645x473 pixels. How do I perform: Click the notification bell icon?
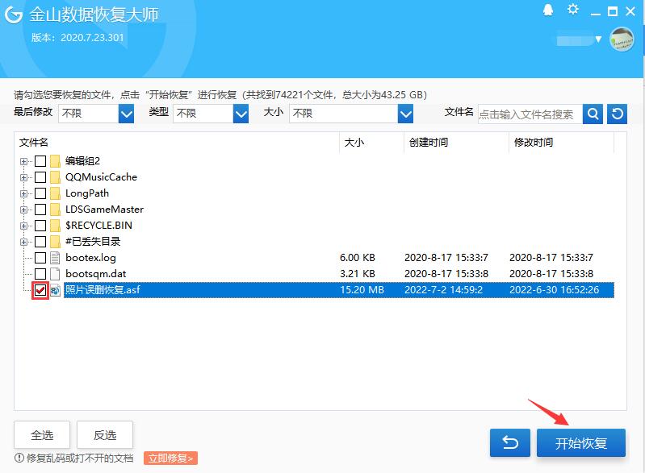click(x=548, y=10)
